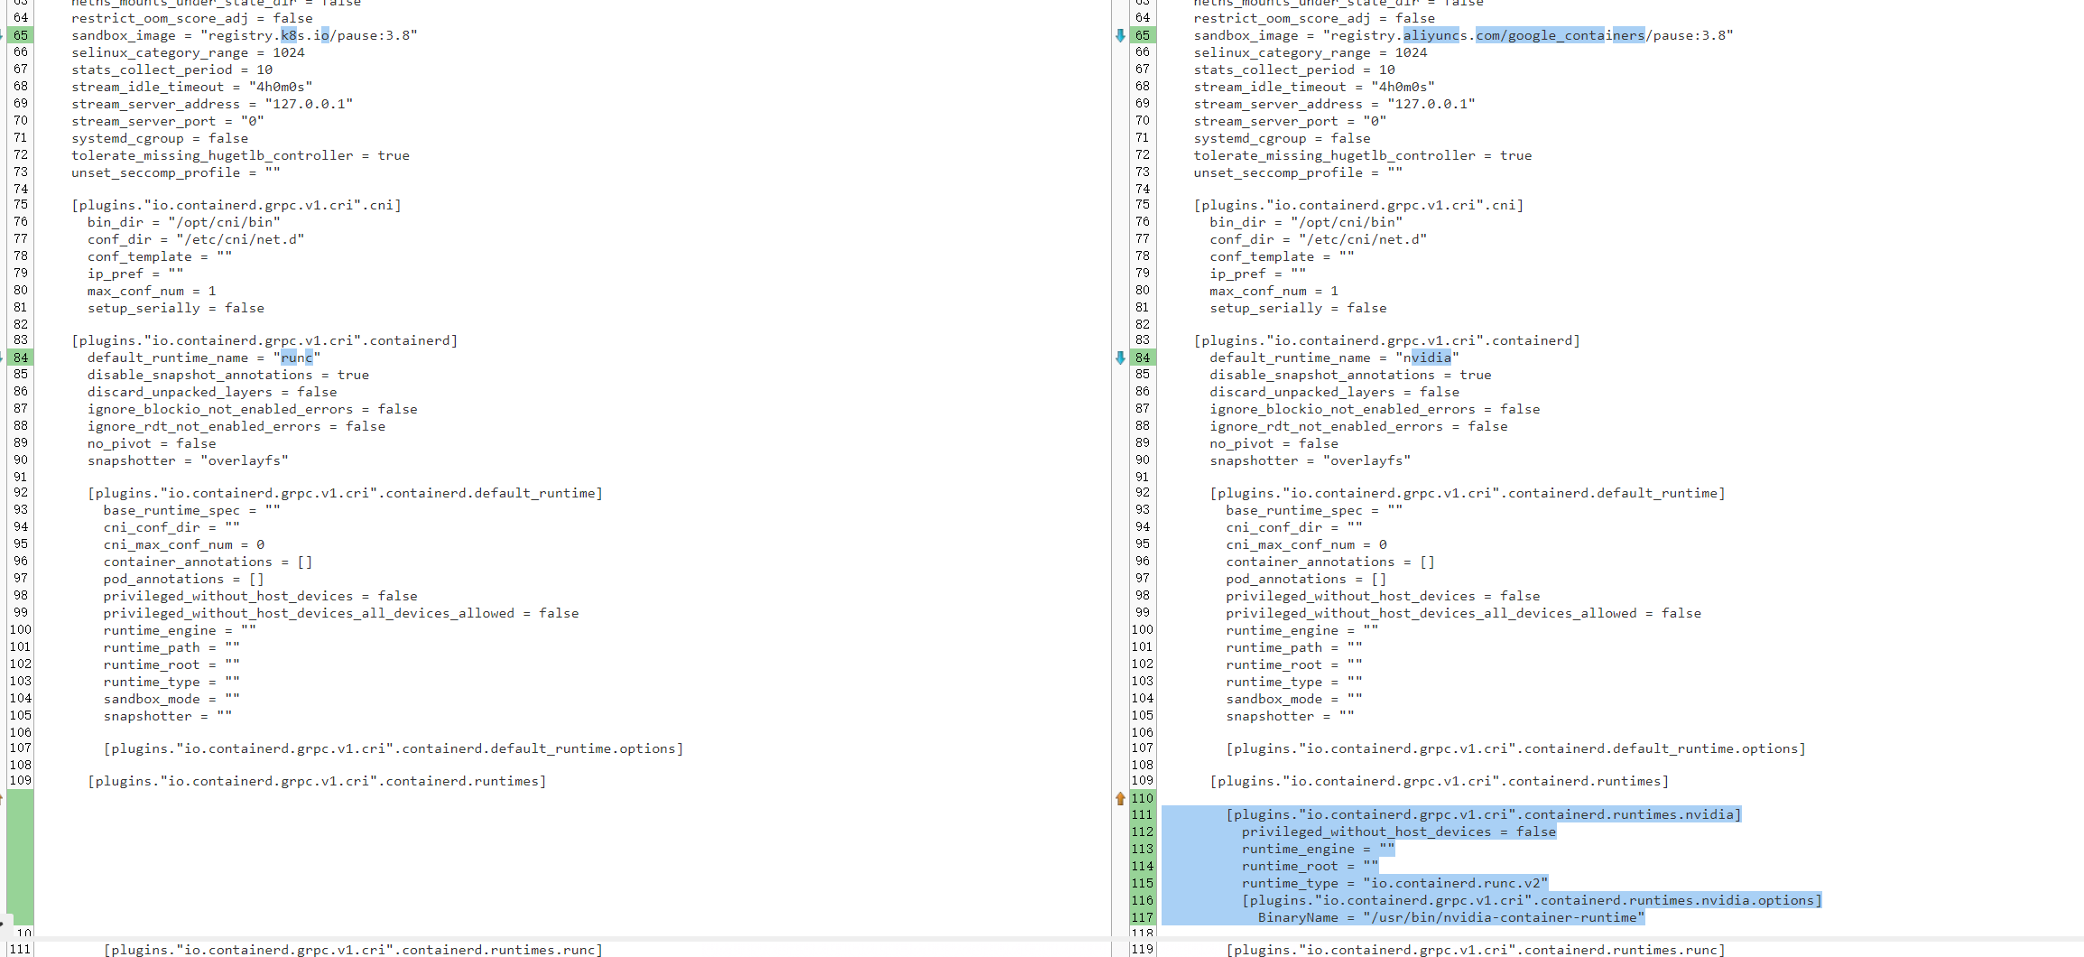Click the left pane 'snapshotter = "overlayfs"' line
This screenshot has height=957, width=2084.
(188, 460)
